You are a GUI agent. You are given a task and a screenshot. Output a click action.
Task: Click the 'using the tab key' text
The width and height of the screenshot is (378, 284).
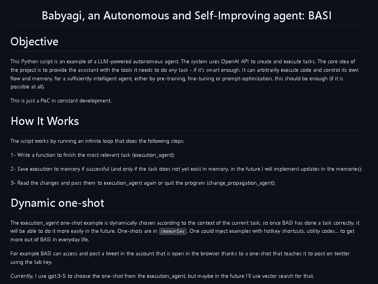[32, 262]
